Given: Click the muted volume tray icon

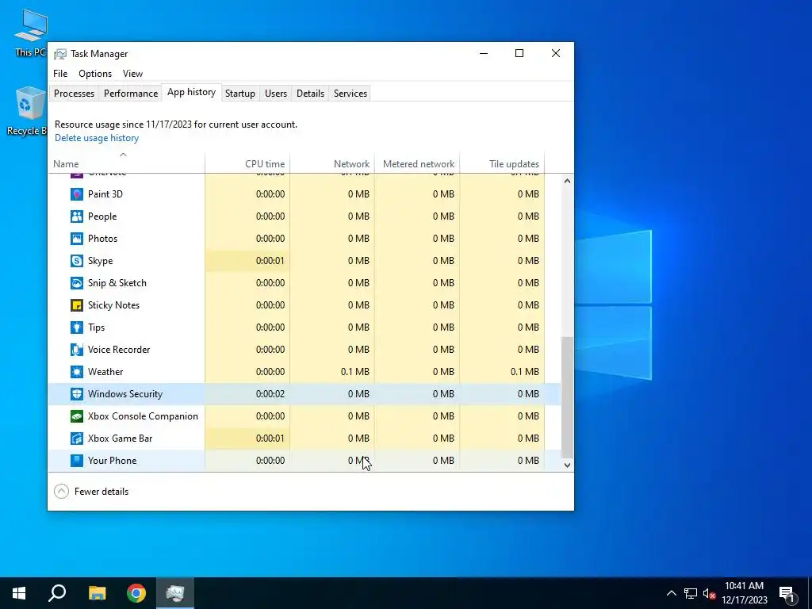Looking at the screenshot, I should click(709, 593).
